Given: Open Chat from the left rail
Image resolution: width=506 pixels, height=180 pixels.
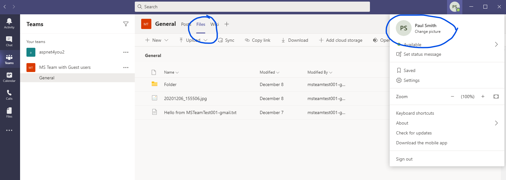Looking at the screenshot, I should coord(9,41).
